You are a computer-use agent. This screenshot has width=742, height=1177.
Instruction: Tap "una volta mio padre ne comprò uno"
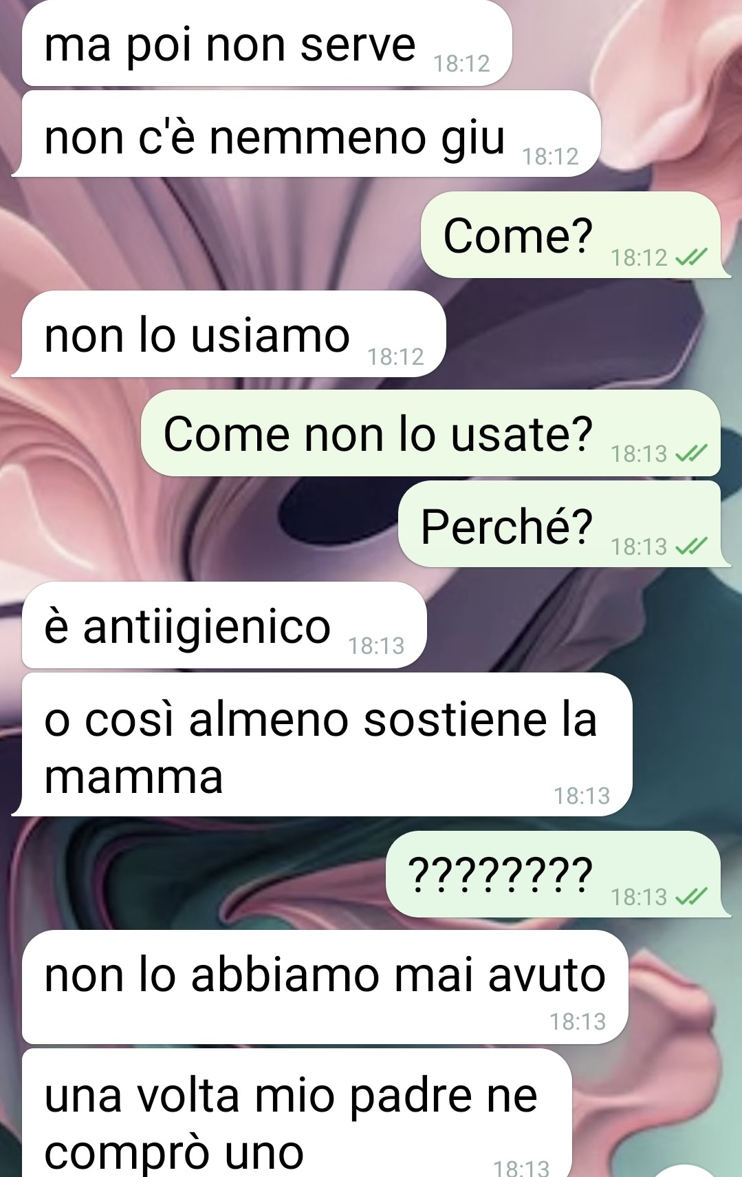[x=297, y=1114]
